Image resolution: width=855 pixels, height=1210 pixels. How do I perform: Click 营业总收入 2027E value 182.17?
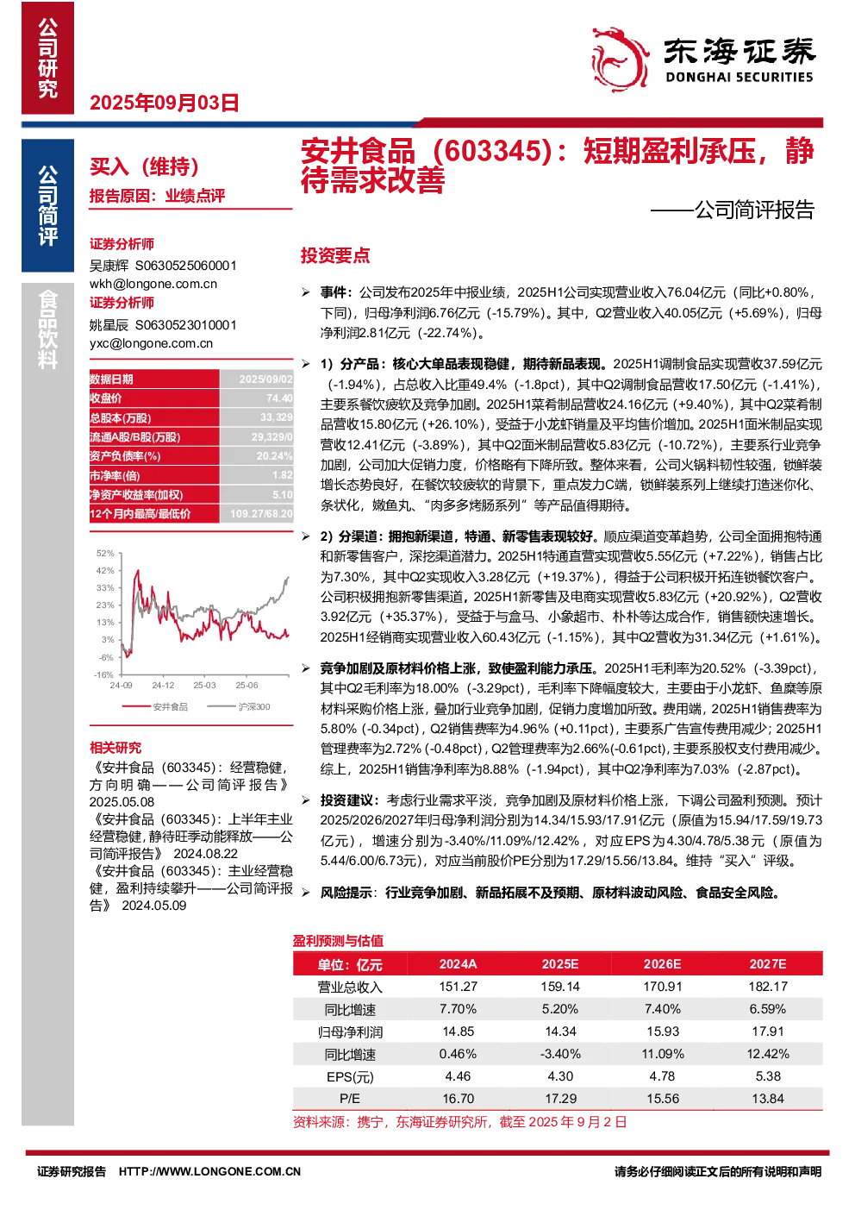(768, 987)
